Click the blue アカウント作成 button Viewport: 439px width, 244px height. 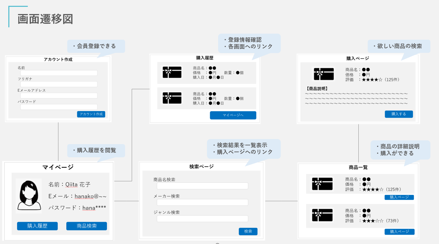pos(91,114)
